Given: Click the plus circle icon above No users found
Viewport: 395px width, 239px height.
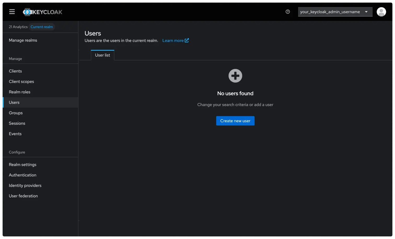Looking at the screenshot, I should (x=235, y=76).
